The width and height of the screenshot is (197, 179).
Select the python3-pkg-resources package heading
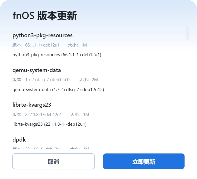[x=42, y=35]
